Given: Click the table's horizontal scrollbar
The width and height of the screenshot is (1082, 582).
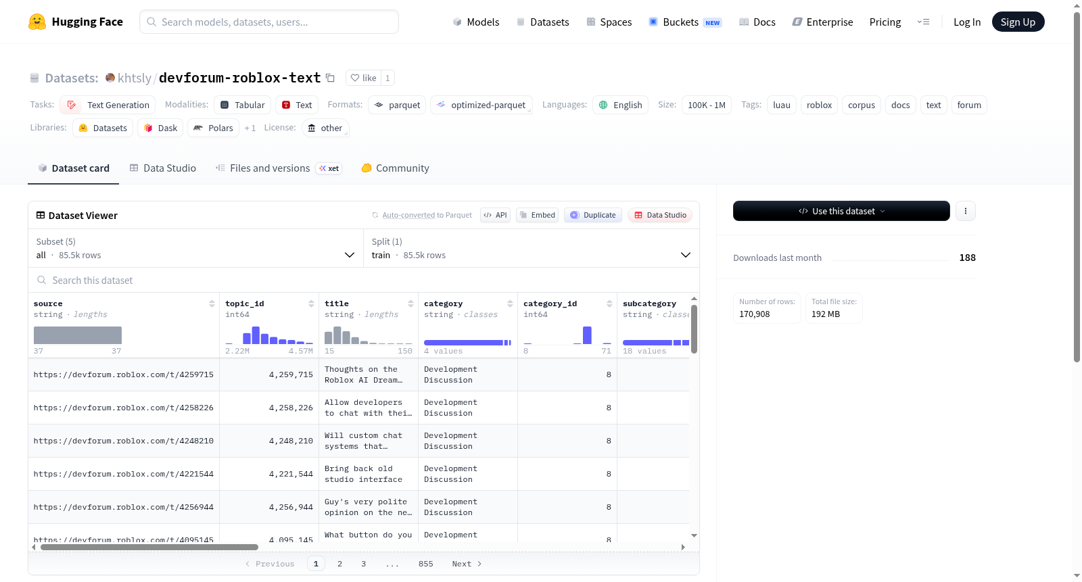Looking at the screenshot, I should (149, 547).
